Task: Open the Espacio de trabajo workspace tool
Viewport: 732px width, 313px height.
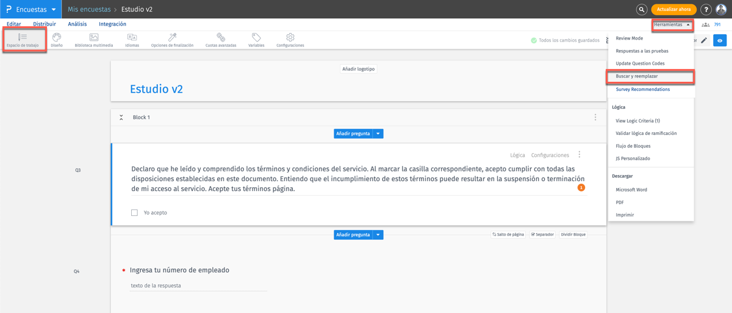Action: (23, 40)
